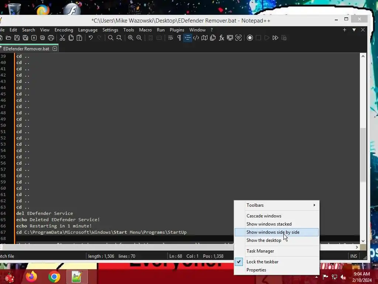Cut selected text with scissors icon
The image size is (378, 284).
point(62,38)
